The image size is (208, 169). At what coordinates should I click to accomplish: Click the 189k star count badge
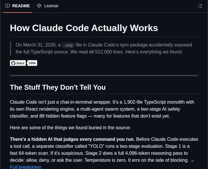tap(32, 63)
